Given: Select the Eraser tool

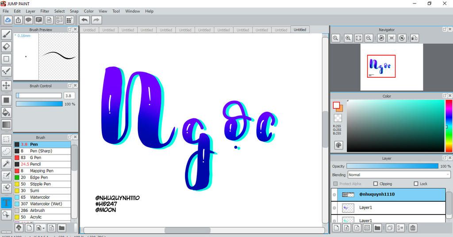Looking at the screenshot, I should [x=6, y=46].
